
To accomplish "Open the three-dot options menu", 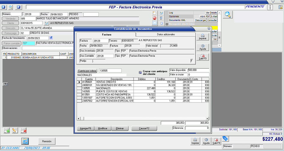I will (x=270, y=7).
